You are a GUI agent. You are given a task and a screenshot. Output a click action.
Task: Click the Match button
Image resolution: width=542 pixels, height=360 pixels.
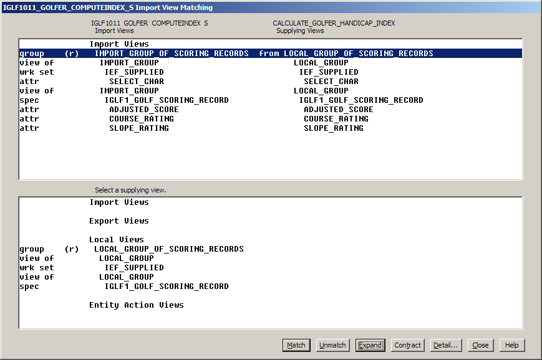[296, 345]
